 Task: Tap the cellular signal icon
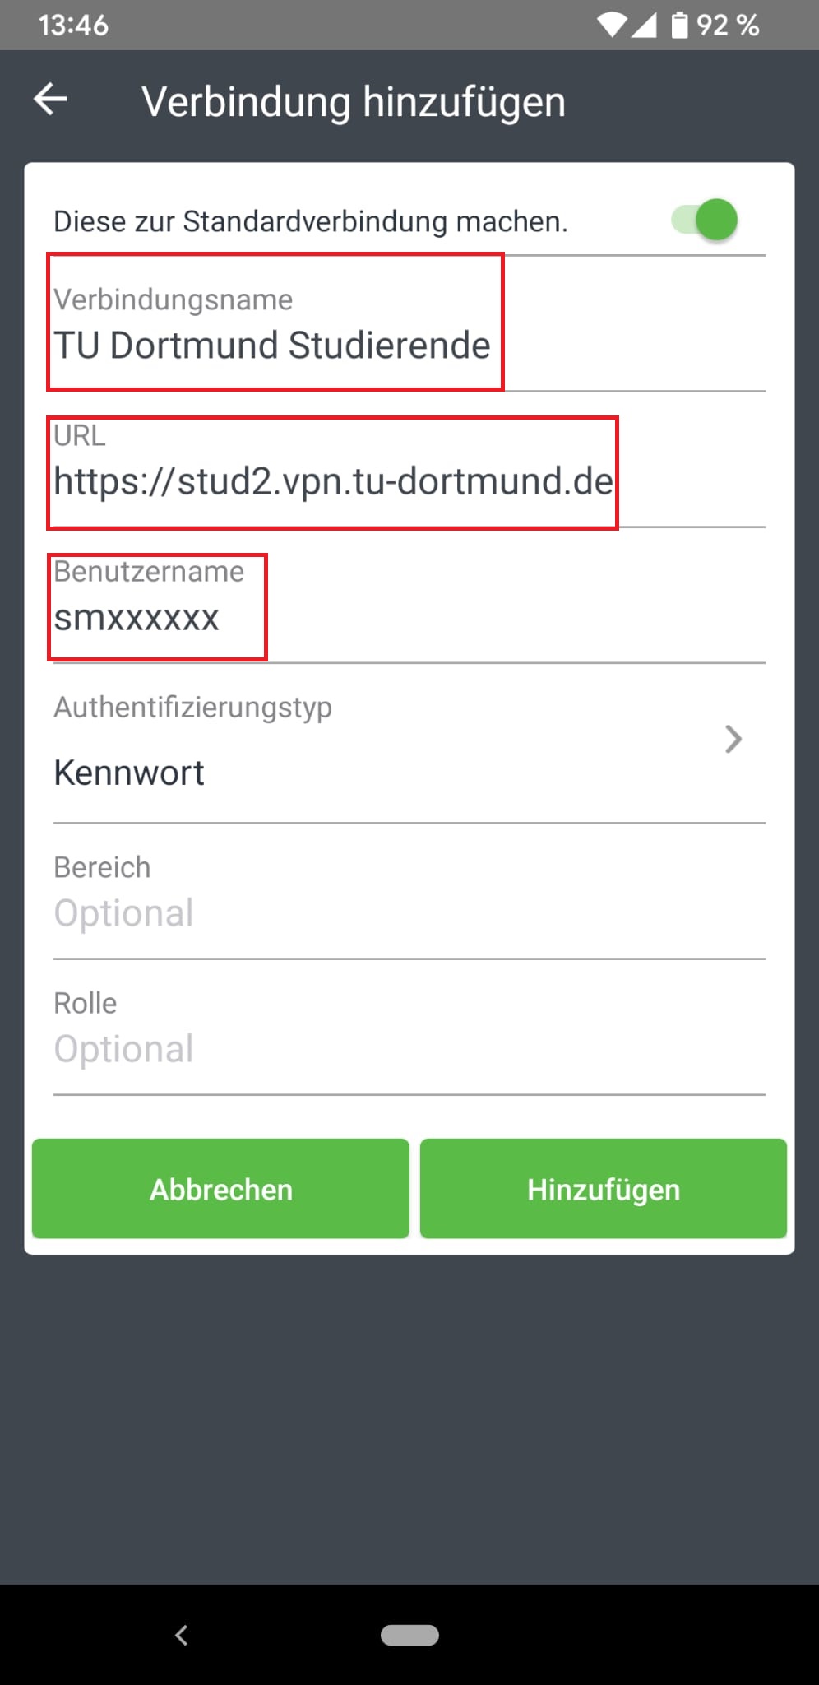coord(644,25)
